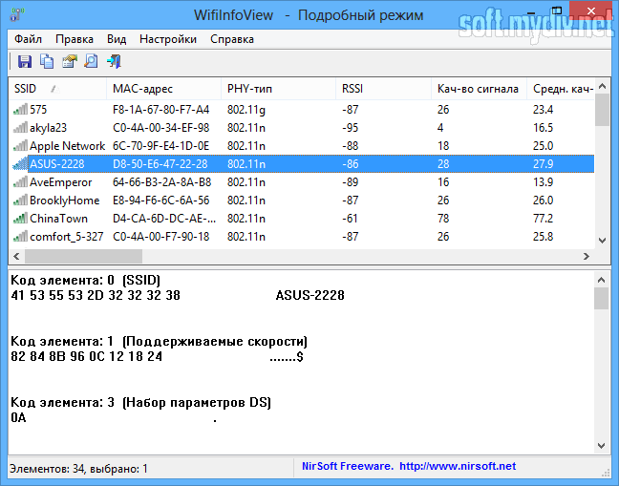619x486 pixels.
Task: Select the Apple Network row
Action: click(302, 145)
